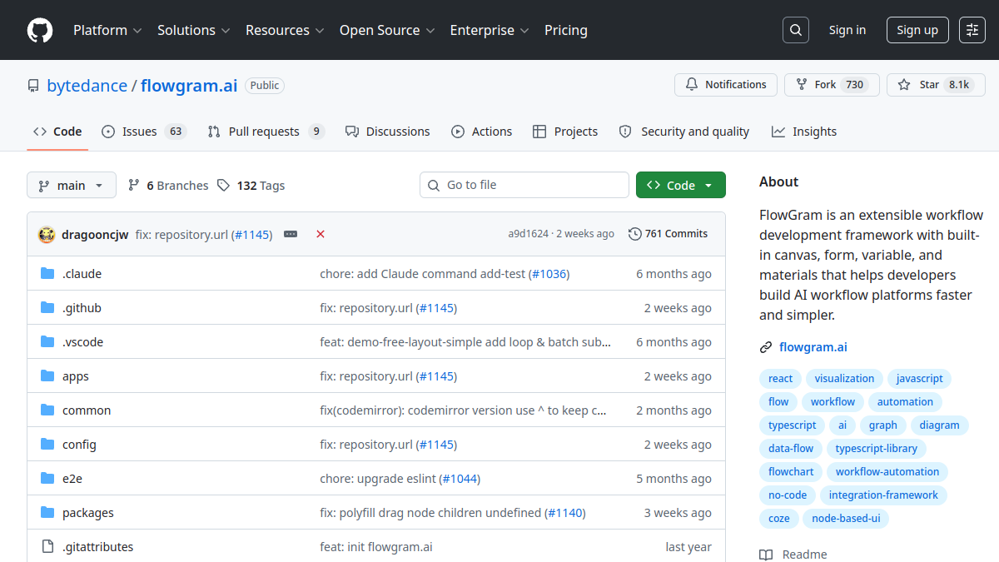The image size is (999, 562).
Task: Select the react topic tag
Action: coord(781,379)
